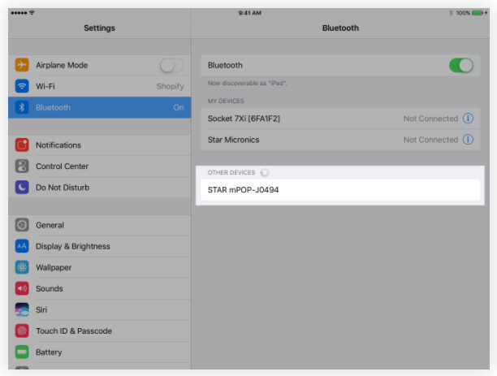Tap the green Battery icon

point(22,352)
